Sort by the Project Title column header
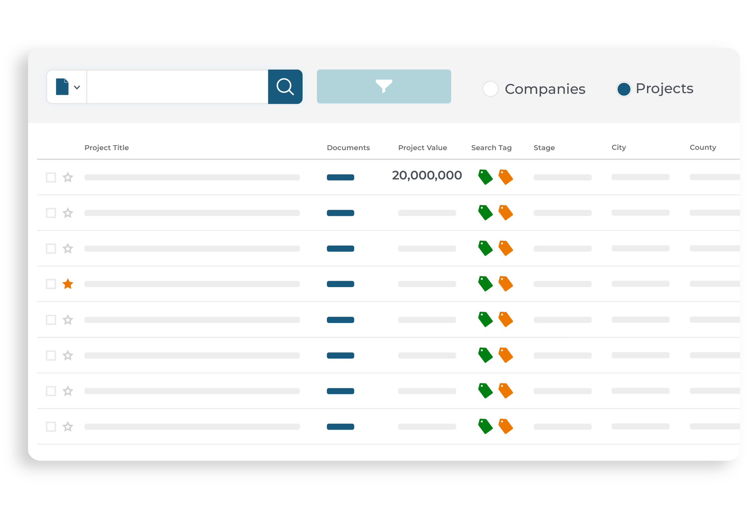 [x=106, y=147]
